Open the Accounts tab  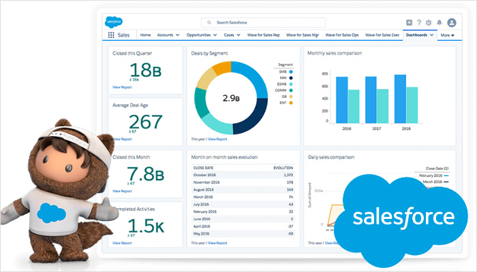tap(165, 35)
